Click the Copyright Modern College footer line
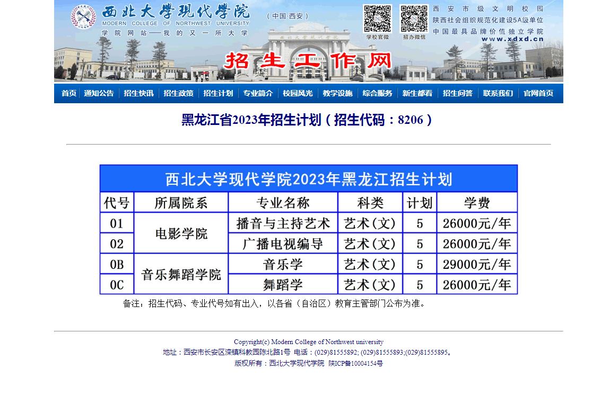 click(309, 342)
